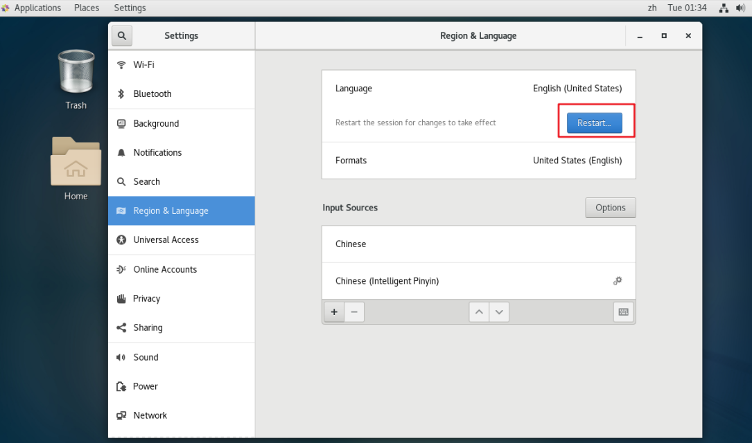Move input source down with arrow

coord(498,311)
